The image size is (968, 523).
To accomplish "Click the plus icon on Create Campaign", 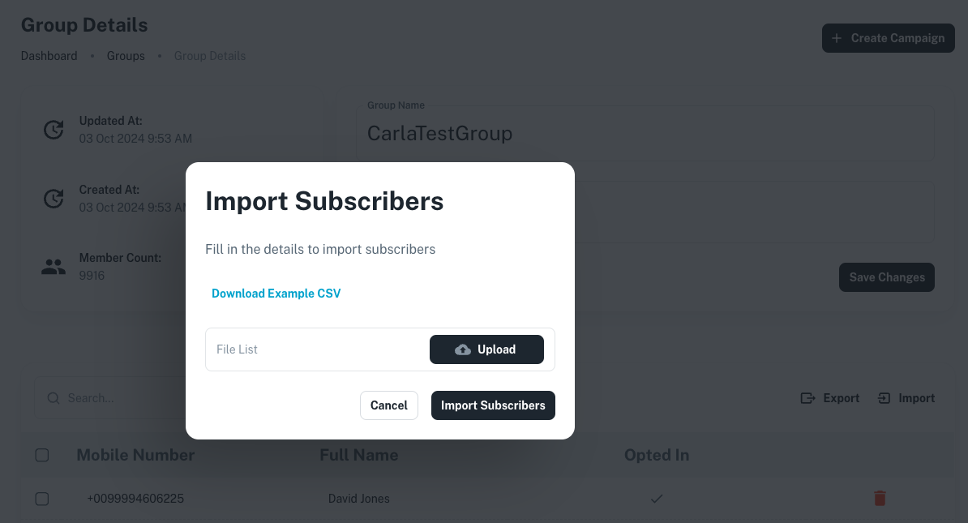I will [837, 38].
